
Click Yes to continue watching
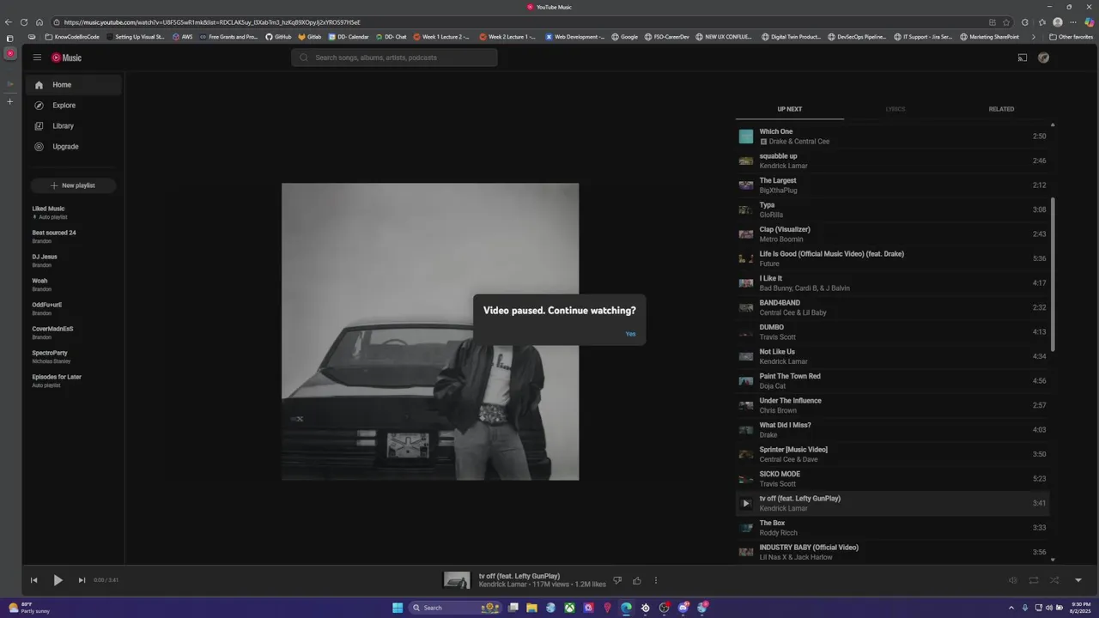click(x=630, y=334)
